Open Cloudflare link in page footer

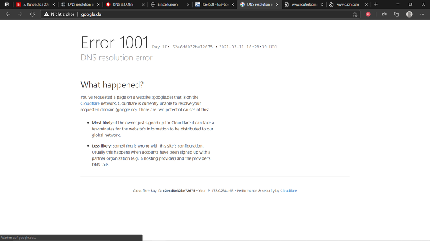click(288, 191)
